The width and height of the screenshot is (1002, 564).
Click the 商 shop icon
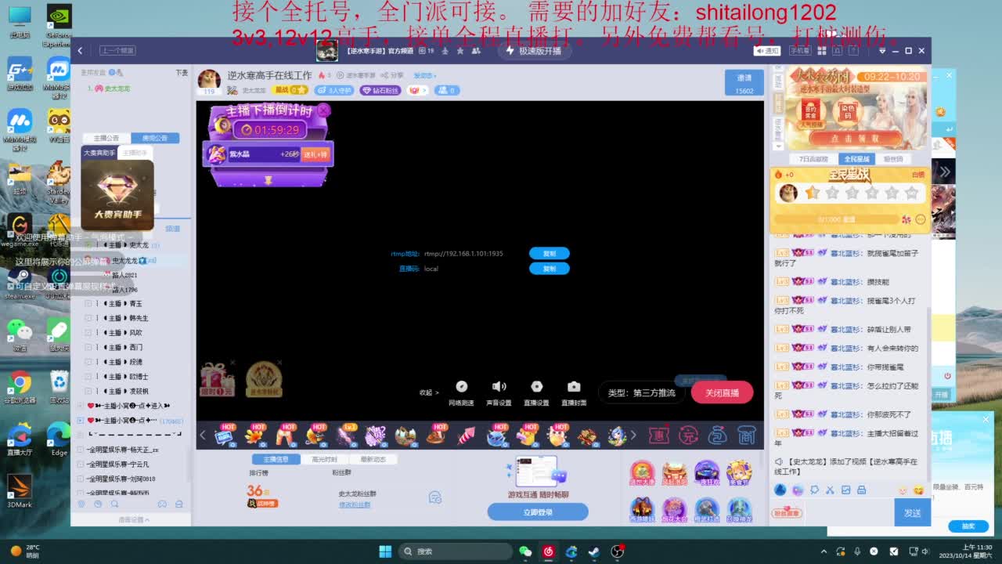click(747, 435)
